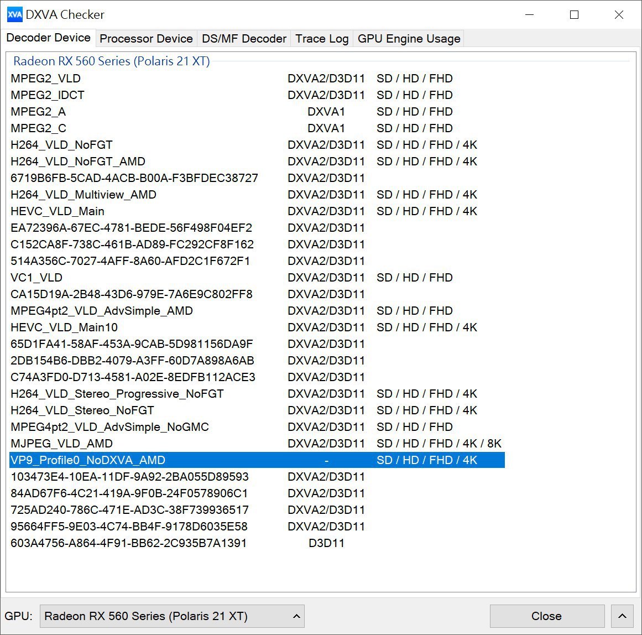The image size is (642, 635).
Task: Select the H264_VLD_Stereo_NoFGT row
Action: [257, 410]
